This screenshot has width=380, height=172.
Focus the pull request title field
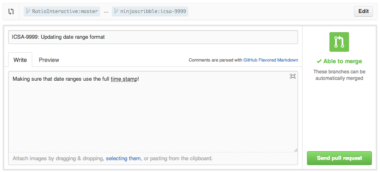tap(153, 37)
